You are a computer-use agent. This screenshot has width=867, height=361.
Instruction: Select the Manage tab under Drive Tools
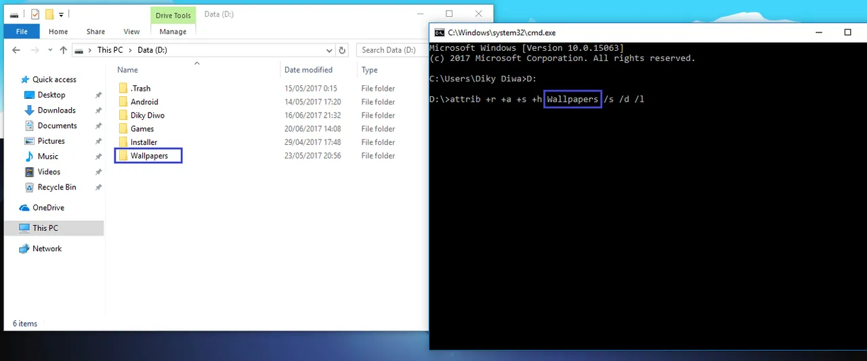tap(173, 31)
